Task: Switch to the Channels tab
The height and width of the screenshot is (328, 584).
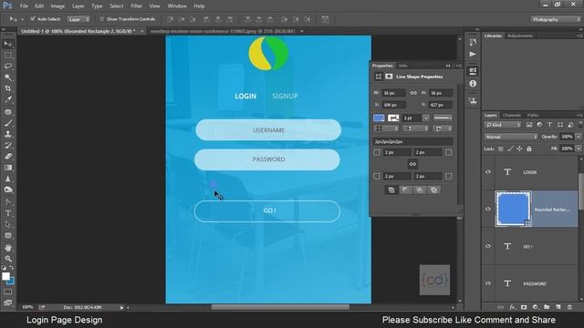Action: click(x=512, y=115)
